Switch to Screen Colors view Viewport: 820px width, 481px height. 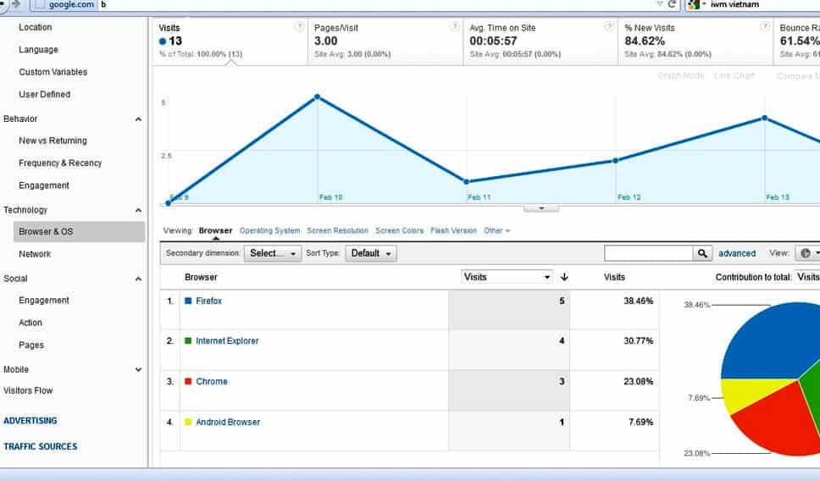(399, 230)
